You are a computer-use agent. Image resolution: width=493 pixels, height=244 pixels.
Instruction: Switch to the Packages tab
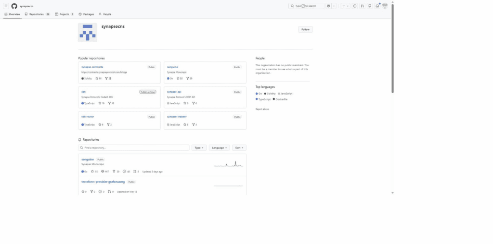tap(86, 14)
